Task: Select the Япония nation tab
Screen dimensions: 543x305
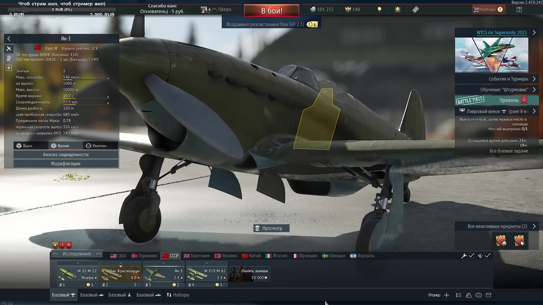Action: tap(226, 256)
